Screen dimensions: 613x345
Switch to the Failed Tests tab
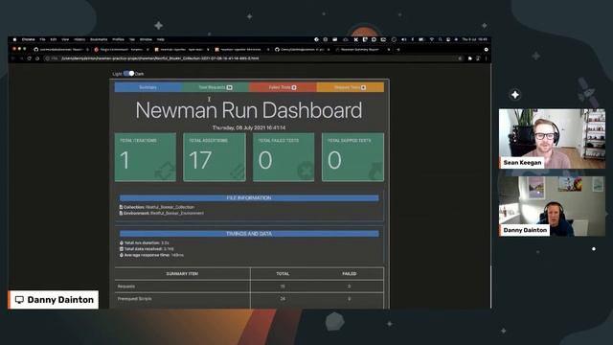tap(283, 87)
